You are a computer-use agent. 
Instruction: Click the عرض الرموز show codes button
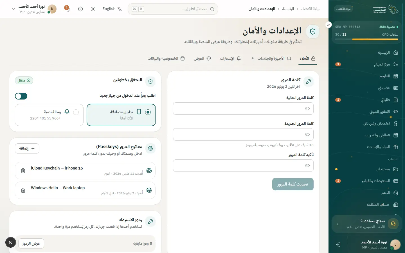31,243
